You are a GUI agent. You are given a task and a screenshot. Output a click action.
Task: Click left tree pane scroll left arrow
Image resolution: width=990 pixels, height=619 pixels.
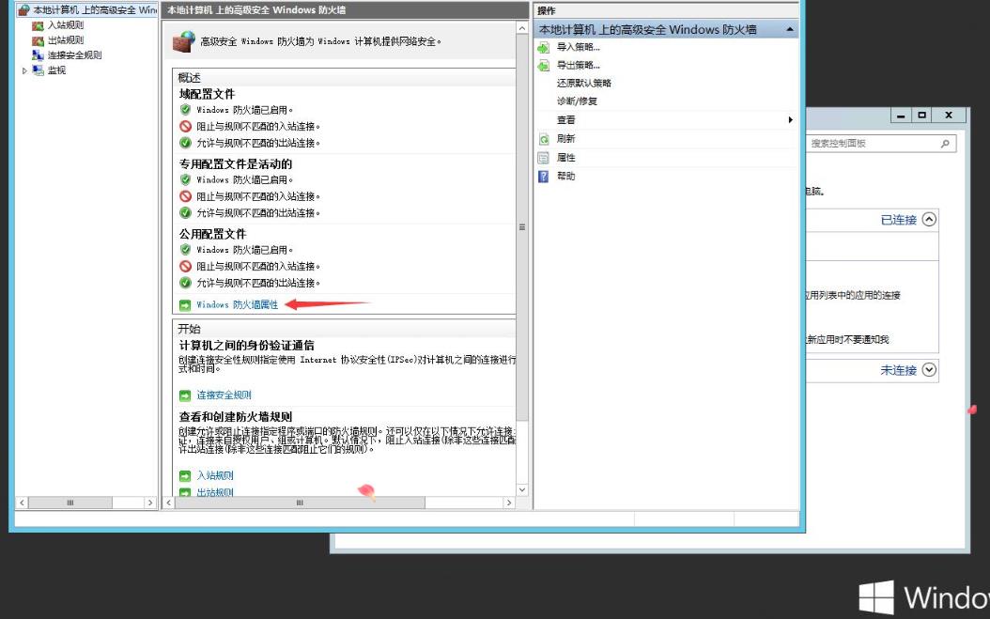coord(23,503)
